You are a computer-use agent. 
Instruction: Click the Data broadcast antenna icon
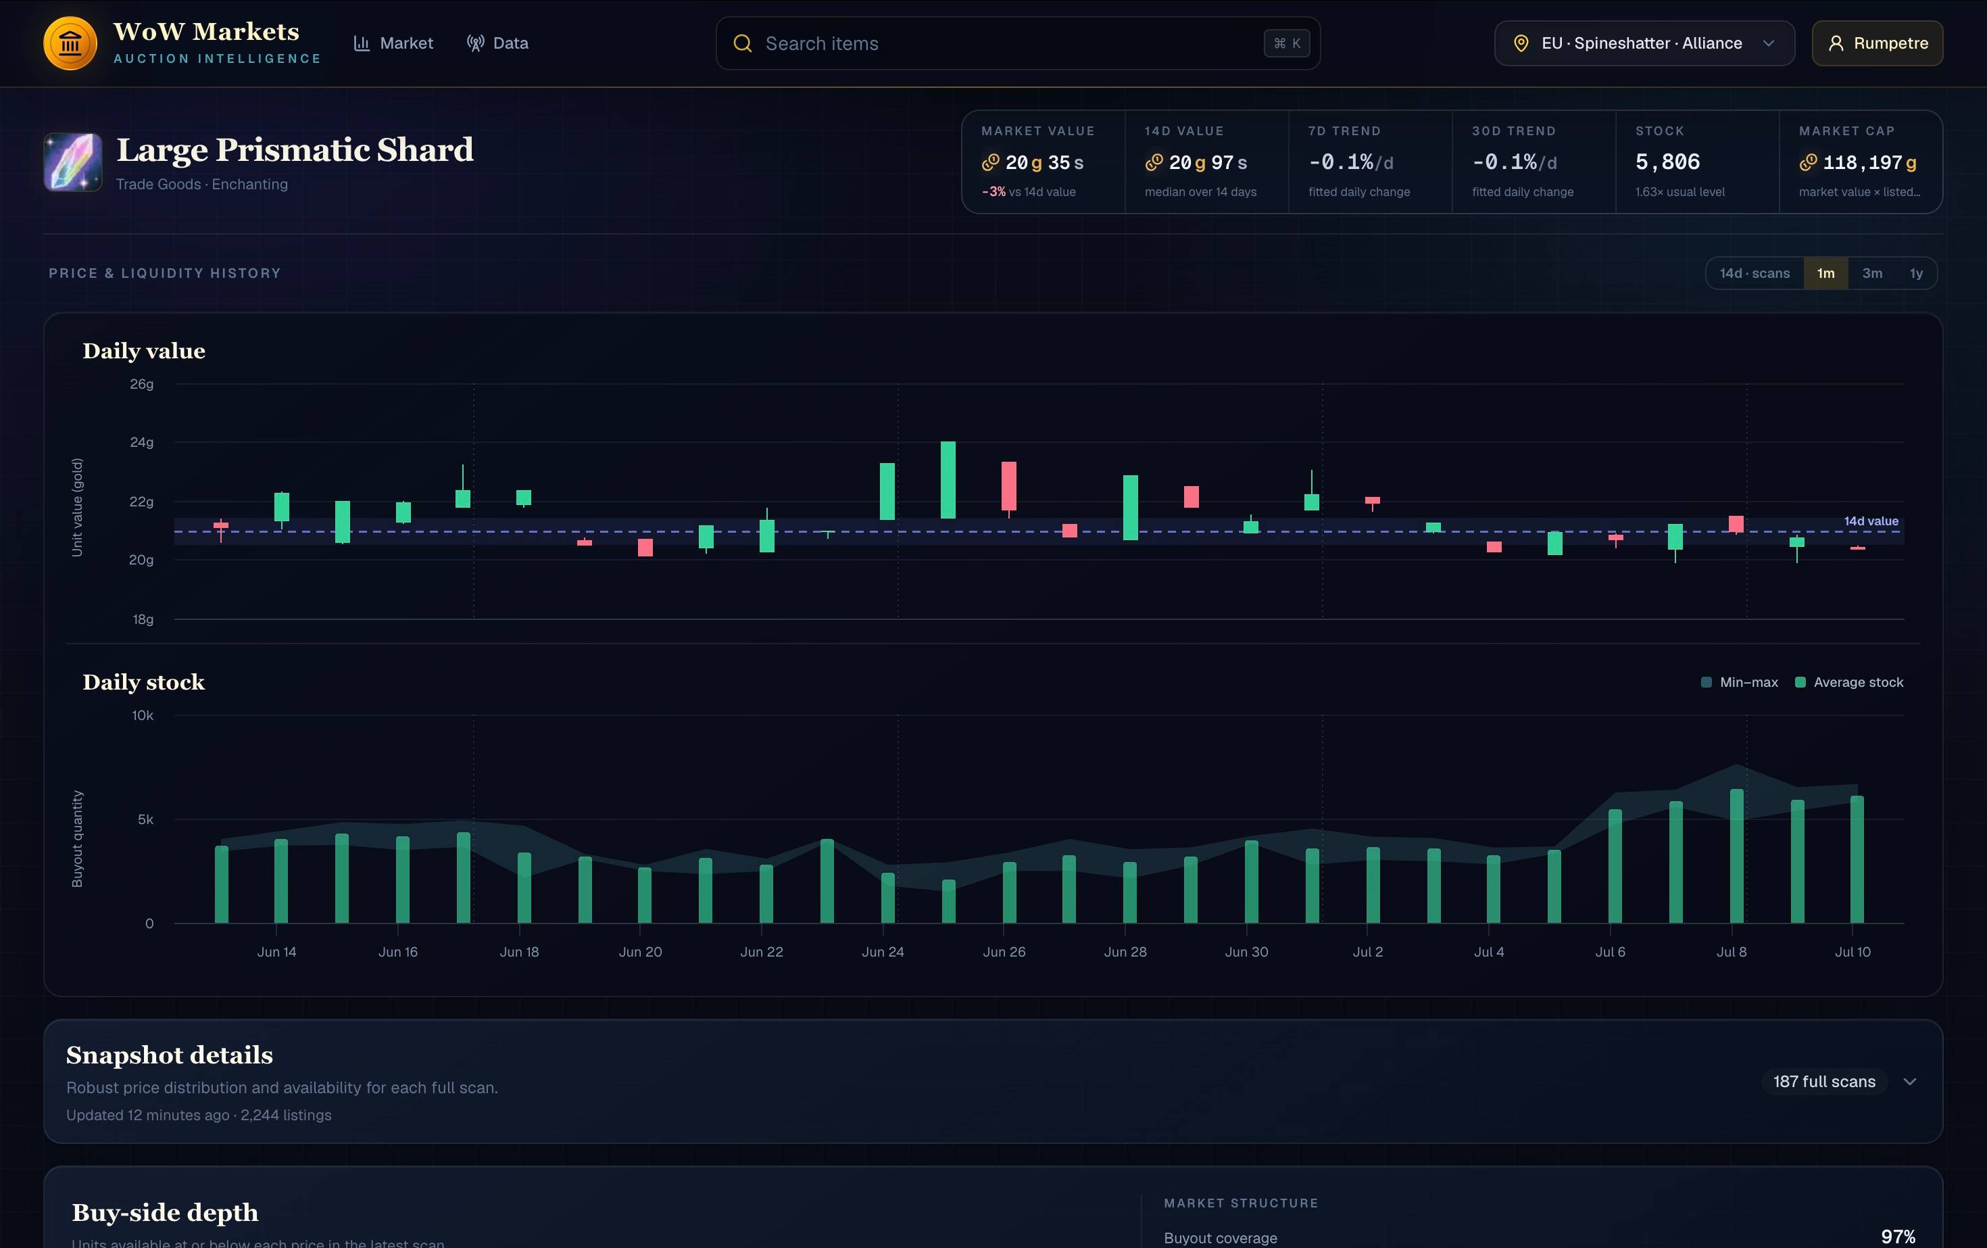475,43
